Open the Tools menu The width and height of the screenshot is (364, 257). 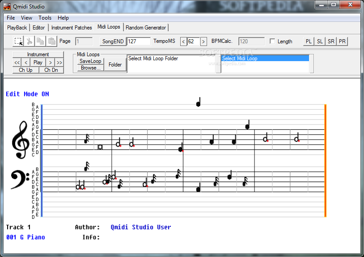coord(45,18)
